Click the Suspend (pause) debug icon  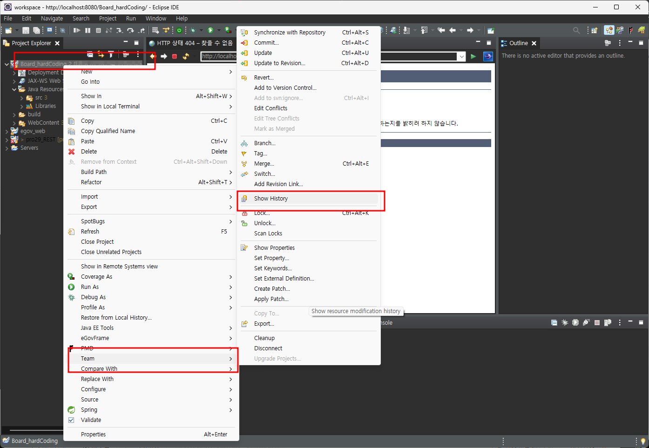tap(88, 30)
